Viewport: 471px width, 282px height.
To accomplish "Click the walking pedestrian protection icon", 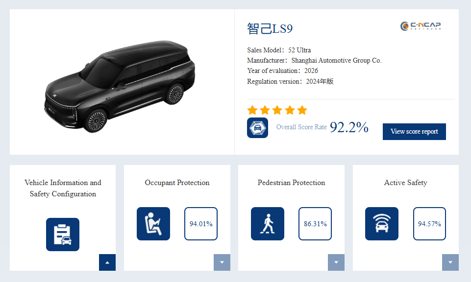I will click(x=267, y=224).
